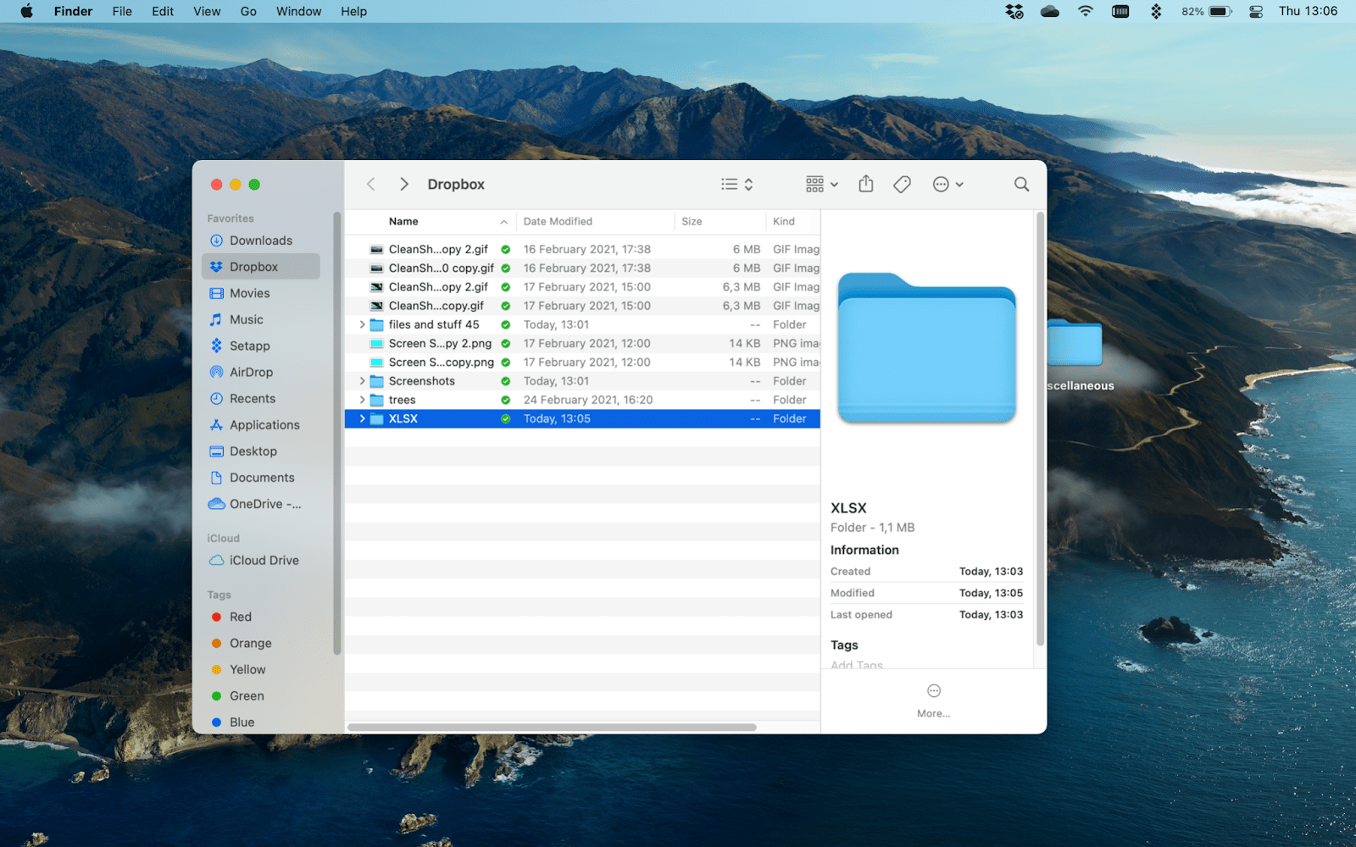Open Documents in the sidebar
Image resolution: width=1356 pixels, height=847 pixels.
261,477
